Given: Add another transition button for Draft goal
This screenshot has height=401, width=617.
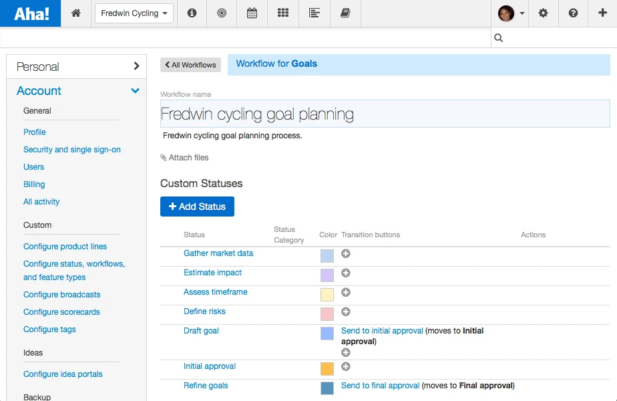Looking at the screenshot, I should pos(346,353).
